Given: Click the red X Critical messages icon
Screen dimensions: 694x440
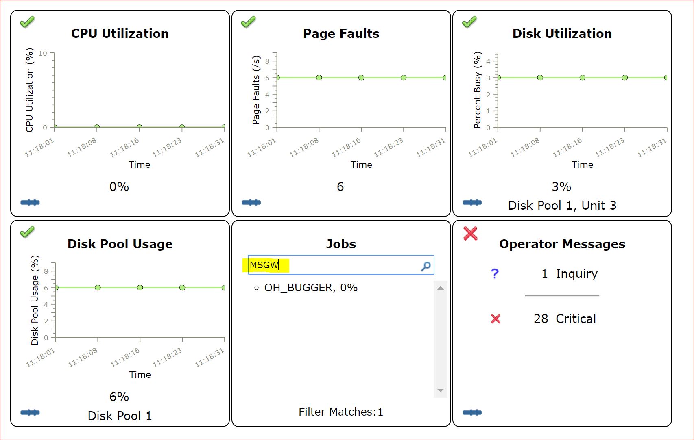Looking at the screenshot, I should [495, 319].
